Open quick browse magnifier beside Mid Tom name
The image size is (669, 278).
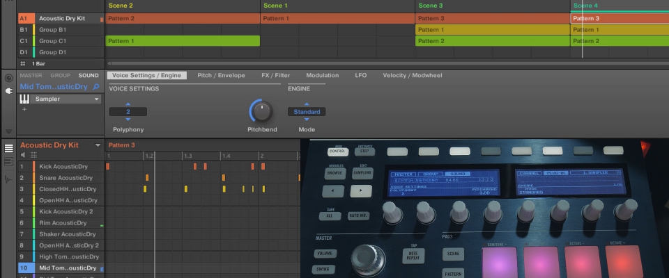click(96, 87)
